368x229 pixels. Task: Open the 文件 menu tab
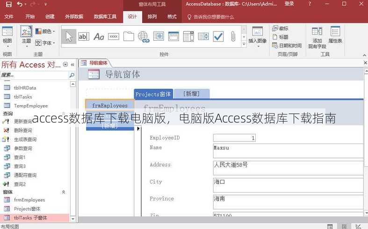coord(9,16)
